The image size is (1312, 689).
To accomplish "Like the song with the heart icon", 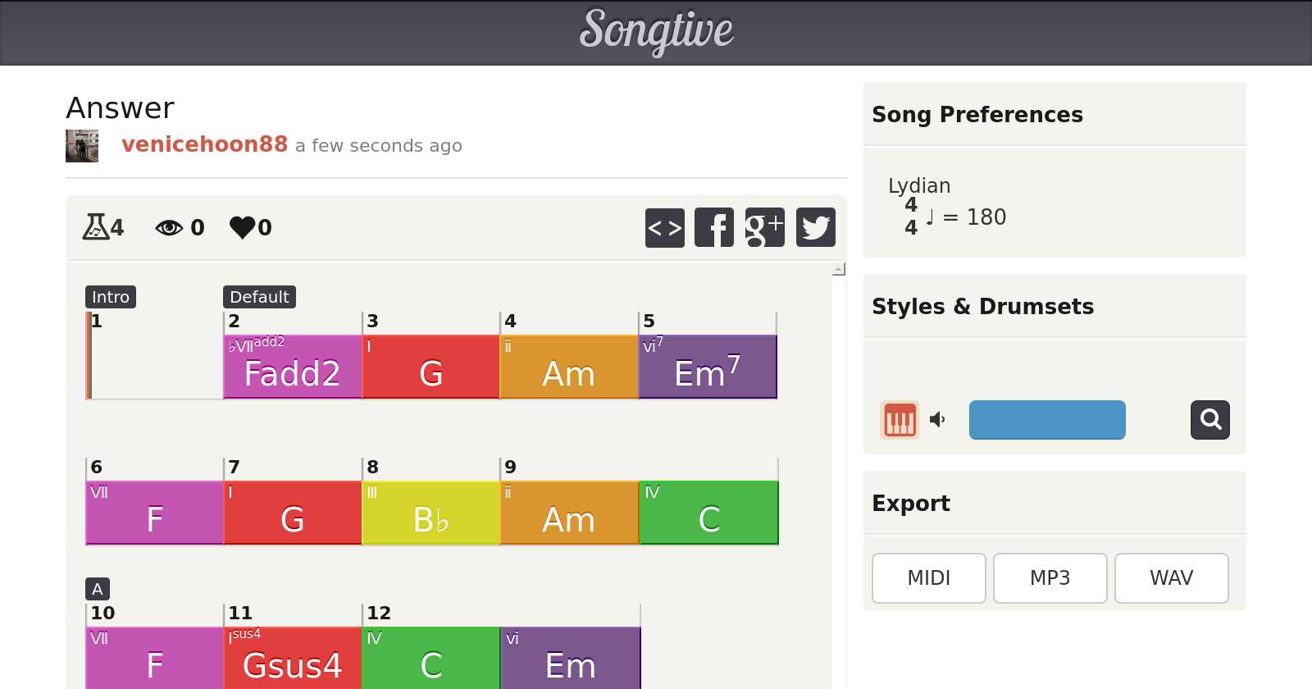I will [242, 227].
